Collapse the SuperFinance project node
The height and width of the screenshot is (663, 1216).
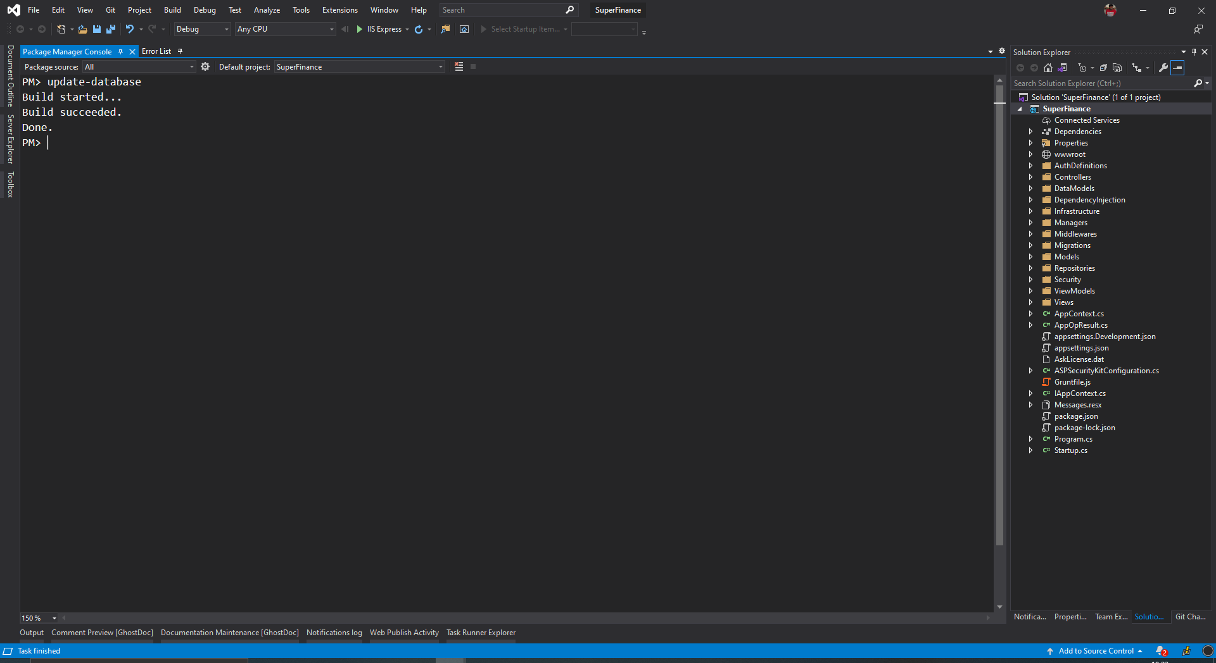1020,109
